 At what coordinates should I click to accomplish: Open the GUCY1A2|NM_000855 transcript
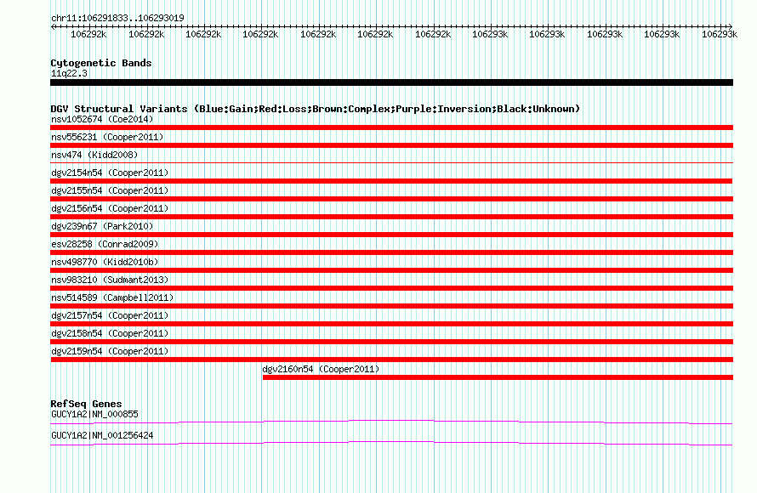(391, 422)
